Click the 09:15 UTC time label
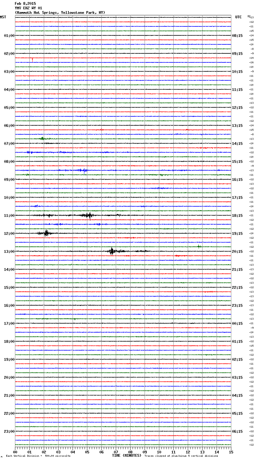This screenshot has width=255, height=460. pos(237,54)
